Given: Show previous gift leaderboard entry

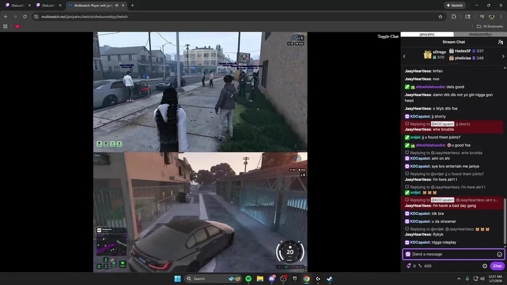Looking at the screenshot, I should pyautogui.click(x=404, y=56).
